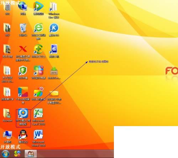
Task: Click the colorful pinned taskbar icon beside Start
Action: pyautogui.click(x=17, y=154)
